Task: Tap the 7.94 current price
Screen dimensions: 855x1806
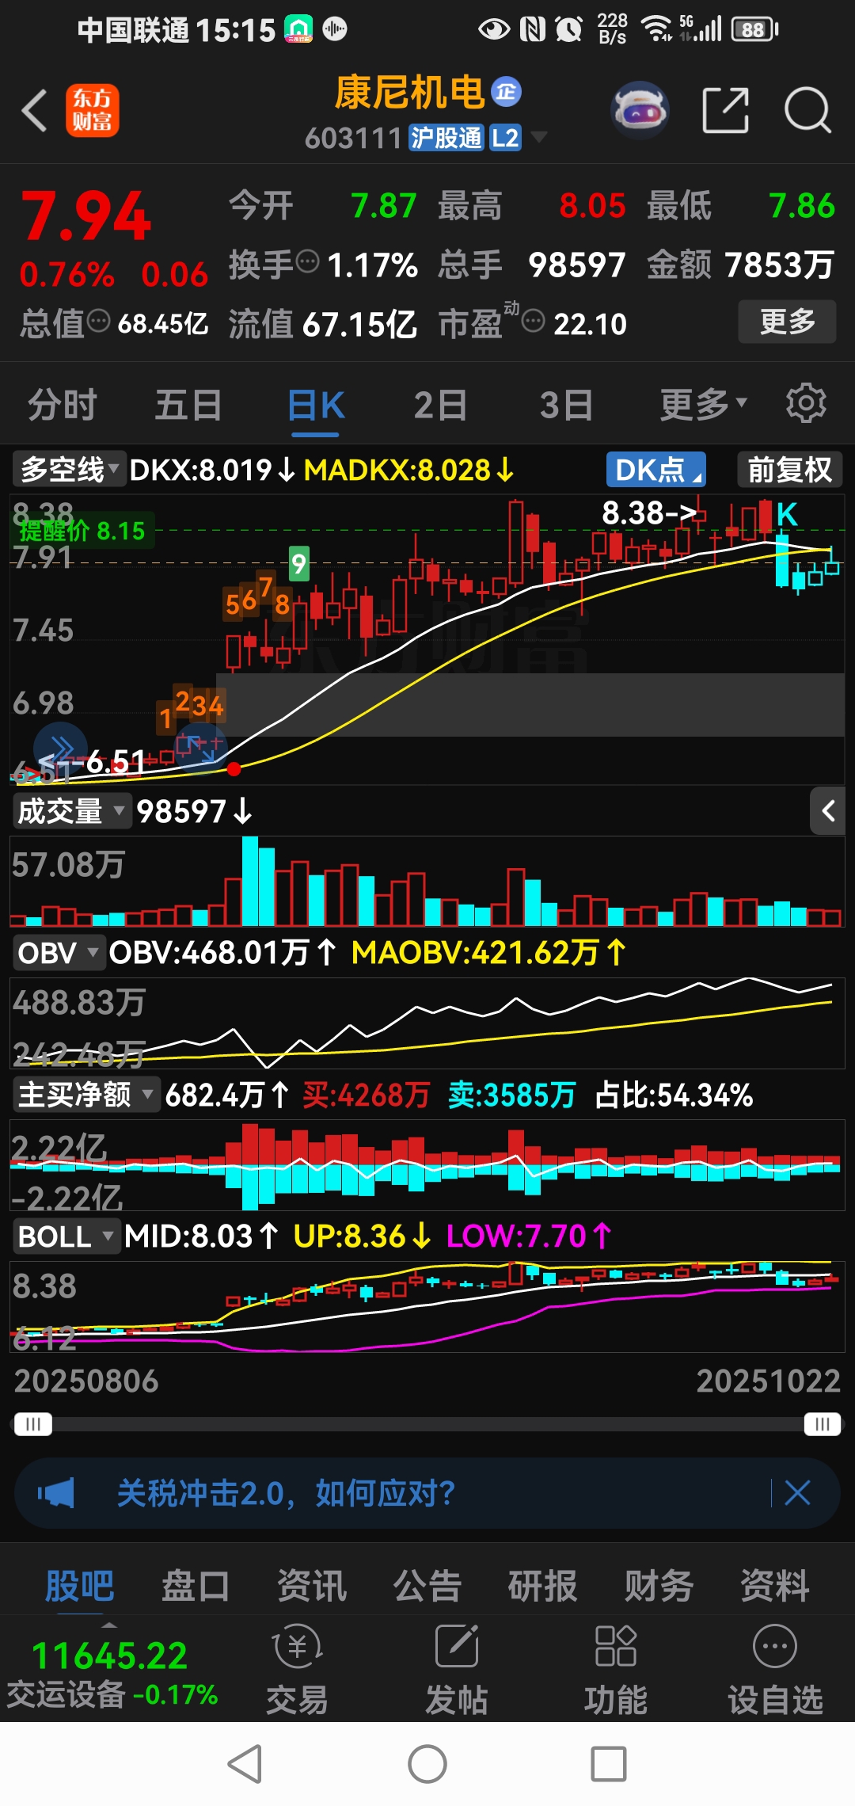Action: point(85,216)
